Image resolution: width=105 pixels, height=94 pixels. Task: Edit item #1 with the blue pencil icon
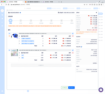[x=73, y=33]
